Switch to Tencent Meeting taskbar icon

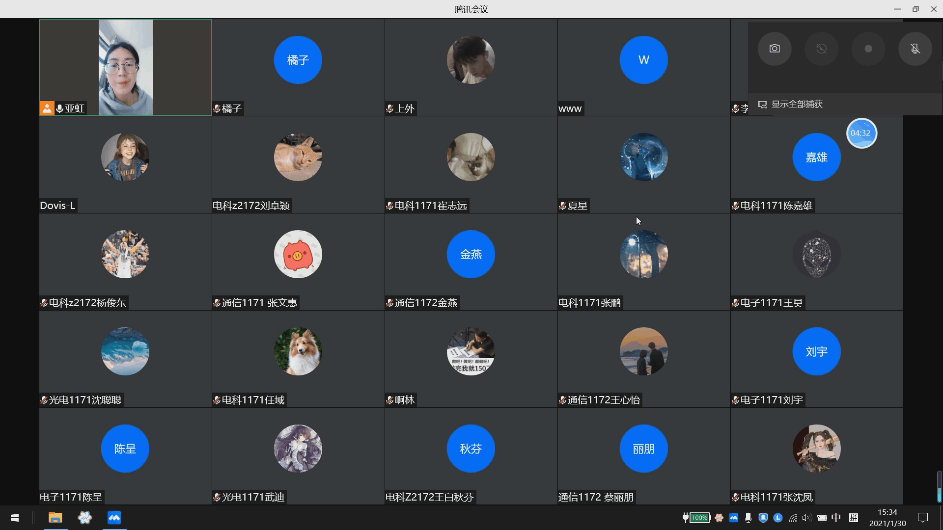pyautogui.click(x=114, y=518)
